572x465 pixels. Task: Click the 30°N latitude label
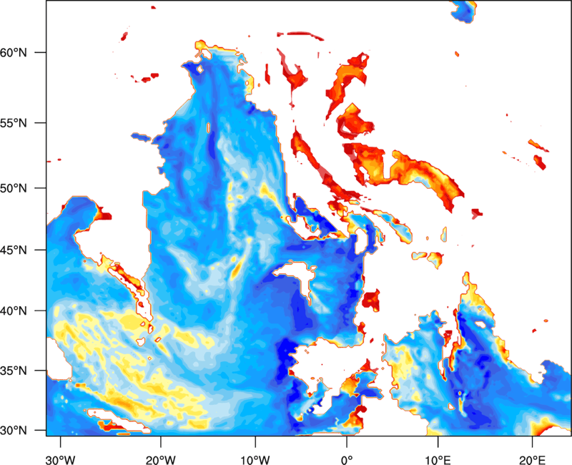[x=14, y=431]
